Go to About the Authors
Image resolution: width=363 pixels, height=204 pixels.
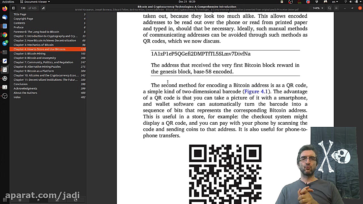click(48, 93)
